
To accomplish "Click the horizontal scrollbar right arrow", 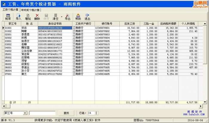I will (x=201, y=106).
